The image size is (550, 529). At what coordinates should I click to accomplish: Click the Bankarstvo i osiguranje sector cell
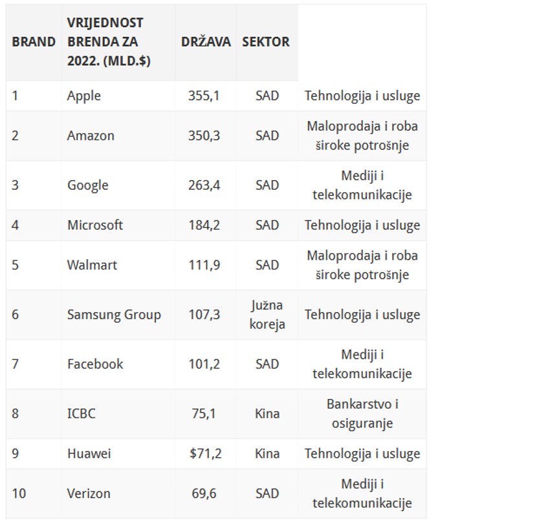(x=362, y=413)
